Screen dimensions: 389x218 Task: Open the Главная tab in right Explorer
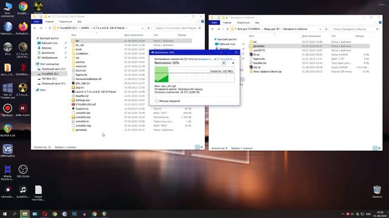pyautogui.click(x=227, y=23)
